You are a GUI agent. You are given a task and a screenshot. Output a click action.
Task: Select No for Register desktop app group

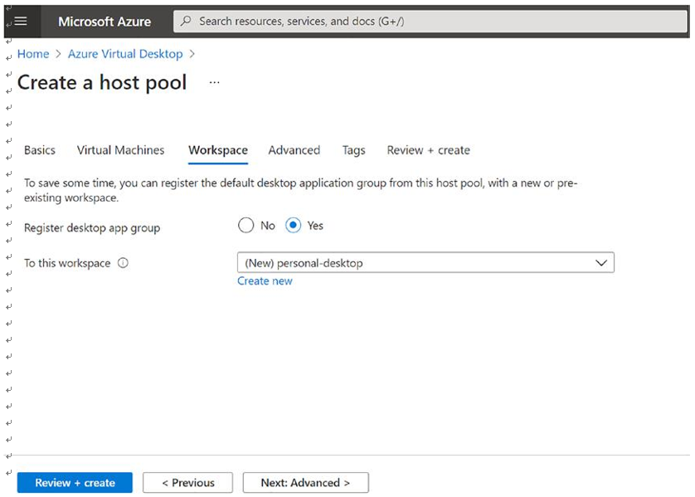pos(246,225)
